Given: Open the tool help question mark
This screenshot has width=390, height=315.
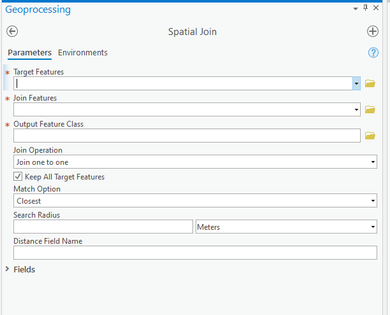Looking at the screenshot, I should point(373,53).
